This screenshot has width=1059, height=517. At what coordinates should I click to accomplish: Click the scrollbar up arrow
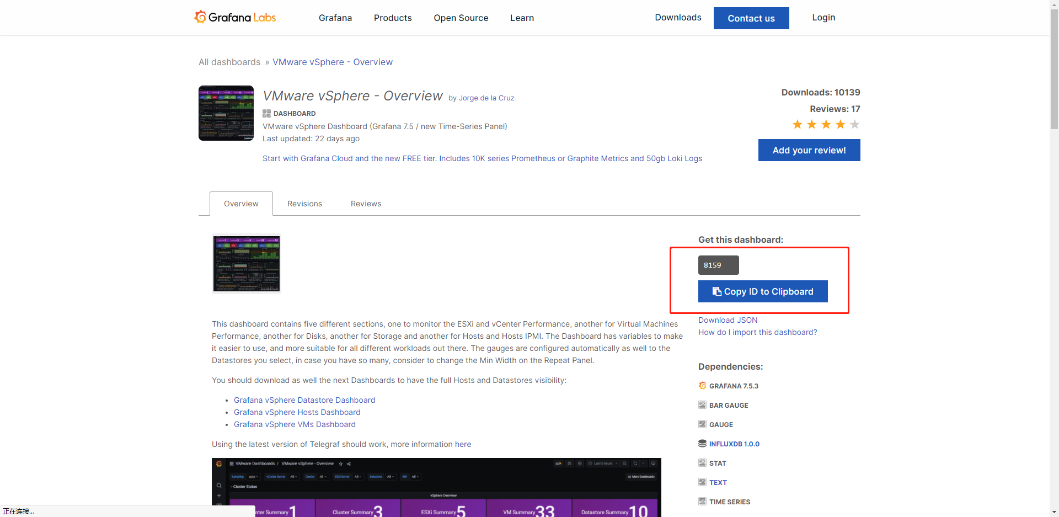[1054, 4]
